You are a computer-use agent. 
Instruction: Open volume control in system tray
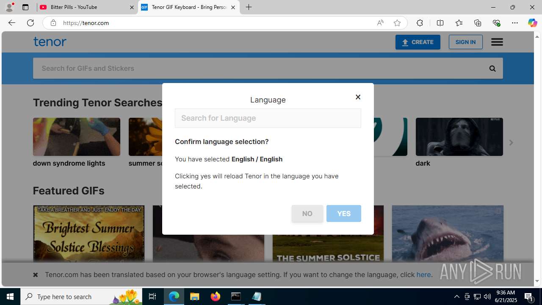(x=487, y=297)
